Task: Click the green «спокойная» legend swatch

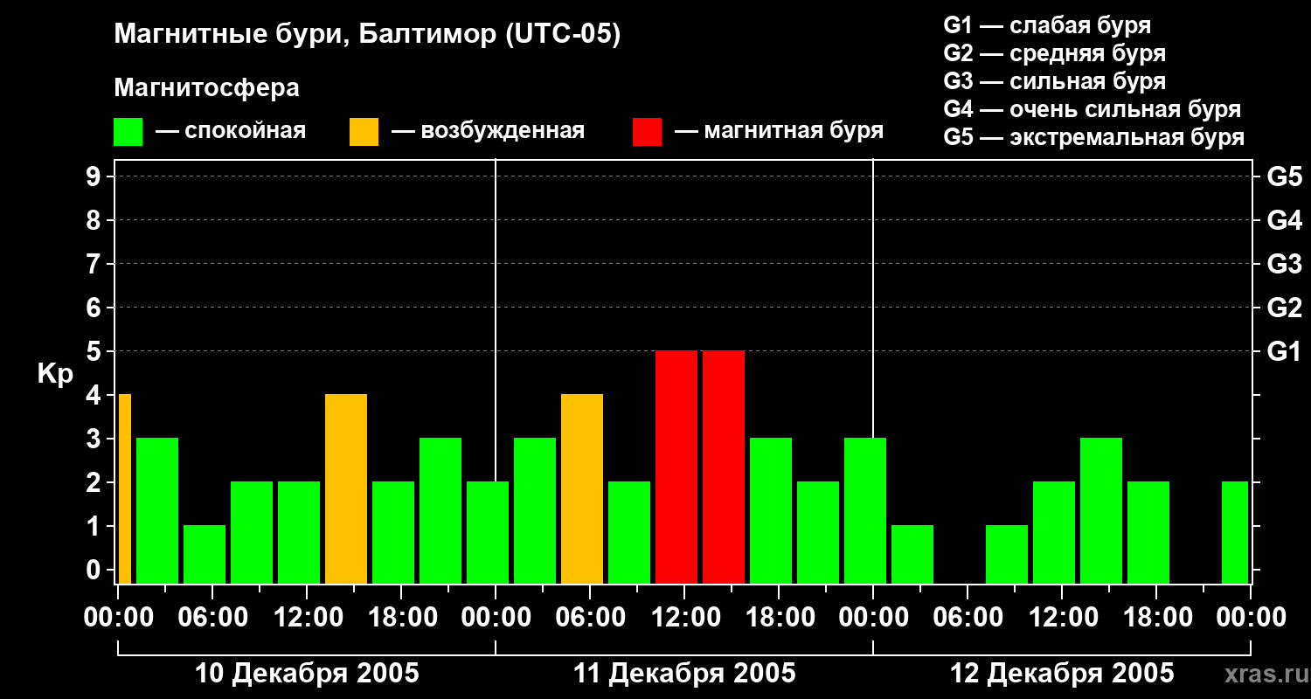Action: pos(128,132)
